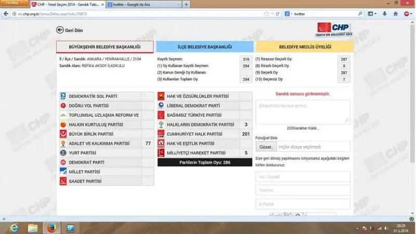Click the Cumhuriyet Halk Partisi logo
Viewport: 416px width, 234px height.
point(161,134)
